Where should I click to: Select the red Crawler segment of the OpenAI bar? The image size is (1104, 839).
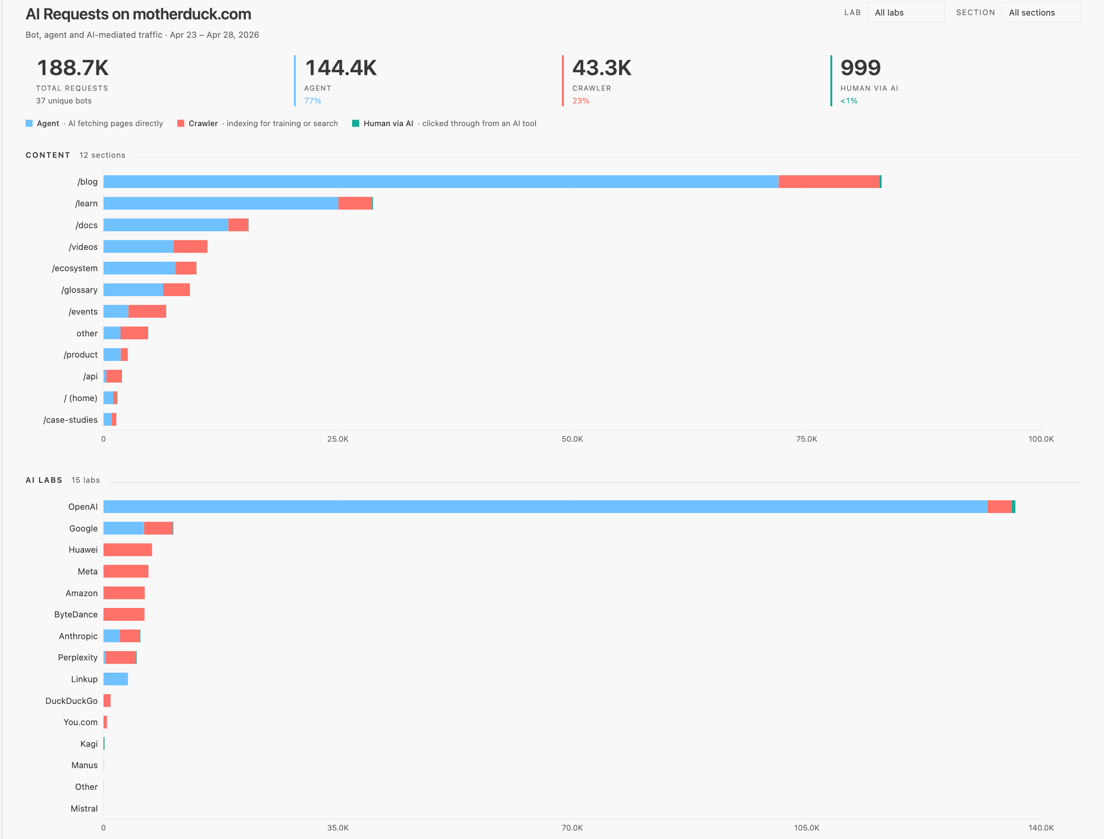point(1000,507)
